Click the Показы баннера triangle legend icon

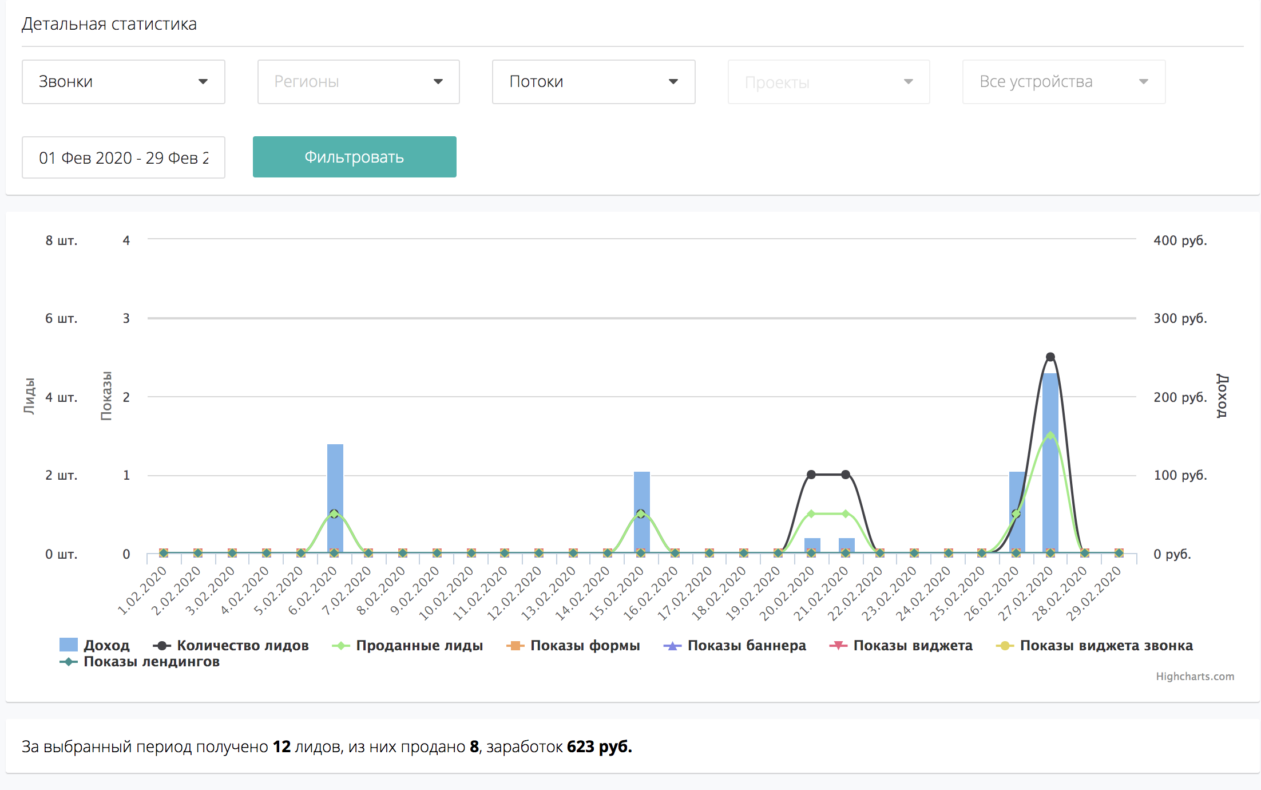(672, 646)
